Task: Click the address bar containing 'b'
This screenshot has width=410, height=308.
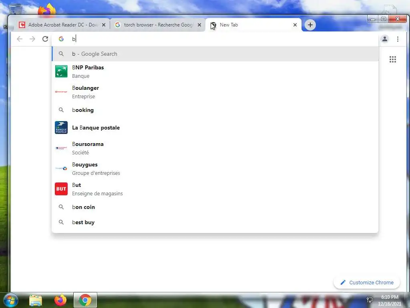Action: click(215, 39)
